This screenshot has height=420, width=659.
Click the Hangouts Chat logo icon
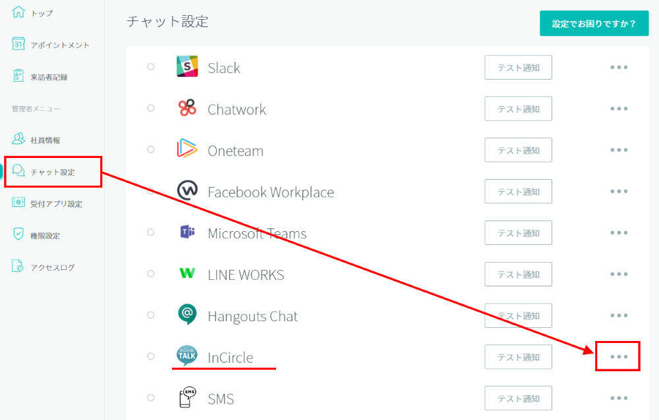187,315
